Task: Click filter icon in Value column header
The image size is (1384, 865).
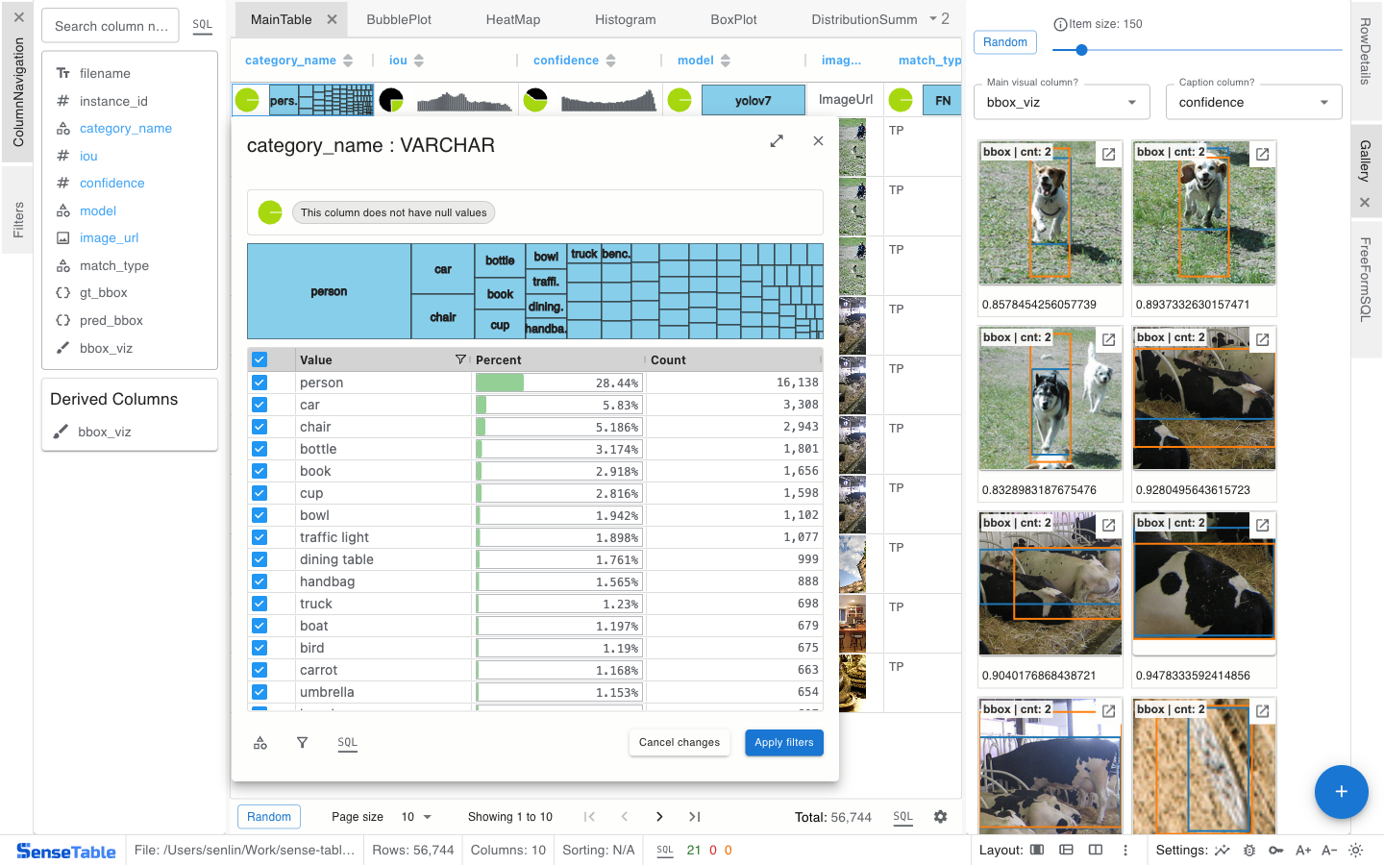Action: tap(460, 359)
